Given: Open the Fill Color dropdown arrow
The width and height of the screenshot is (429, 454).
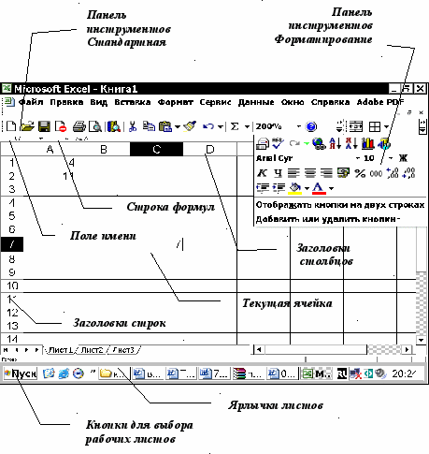Looking at the screenshot, I should tap(307, 188).
